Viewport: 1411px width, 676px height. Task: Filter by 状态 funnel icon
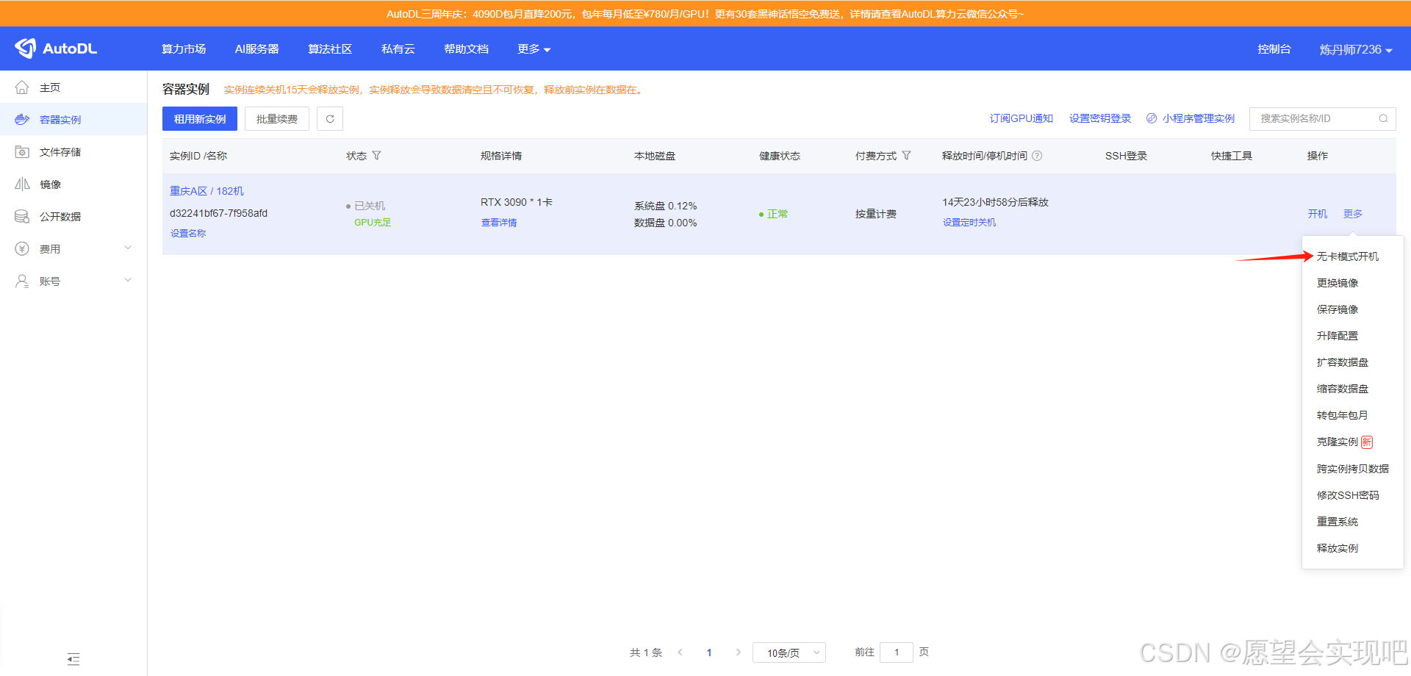377,156
